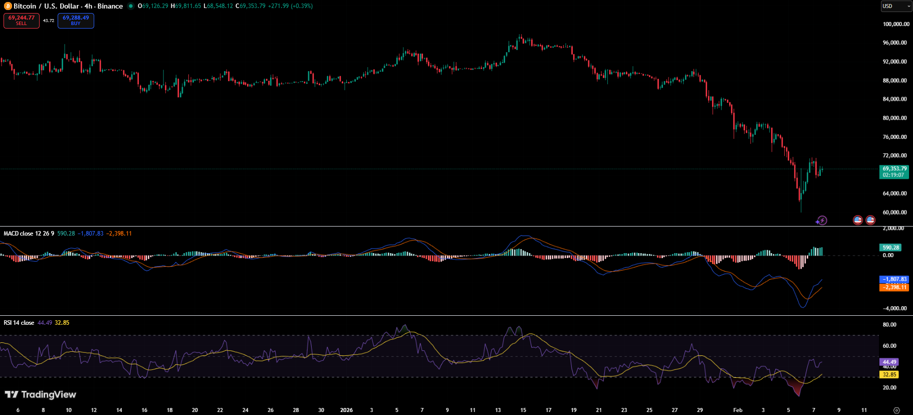Viewport: 913px width, 415px height.
Task: Click the purple RSI value label 44.49
Action: click(x=889, y=362)
